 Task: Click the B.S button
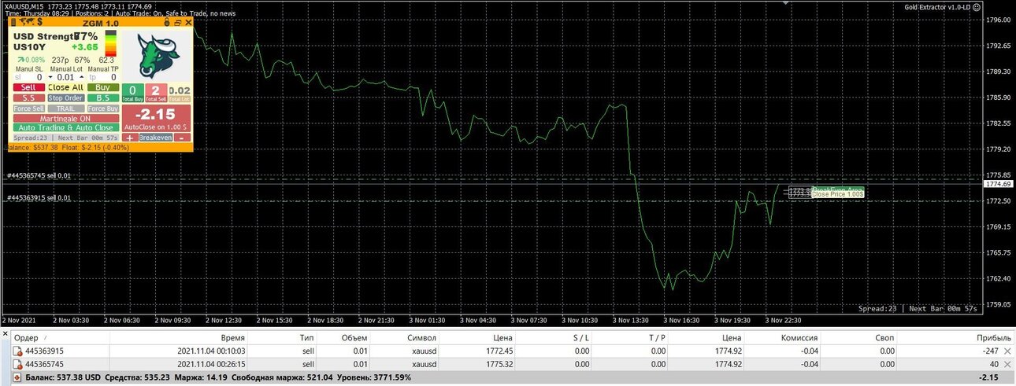103,98
